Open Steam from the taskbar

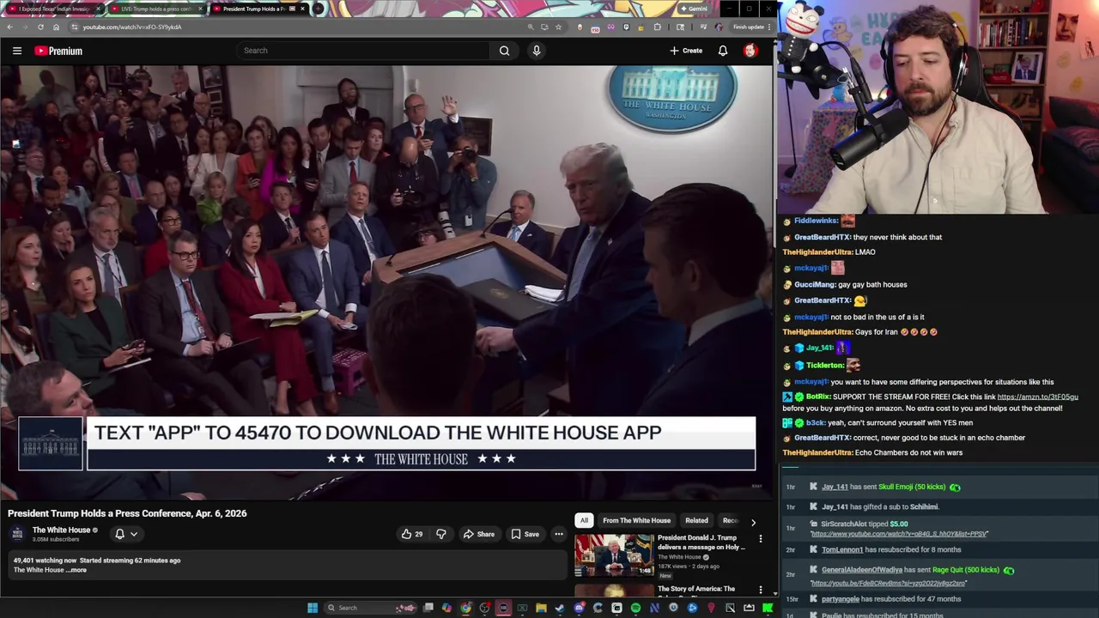pyautogui.click(x=560, y=608)
